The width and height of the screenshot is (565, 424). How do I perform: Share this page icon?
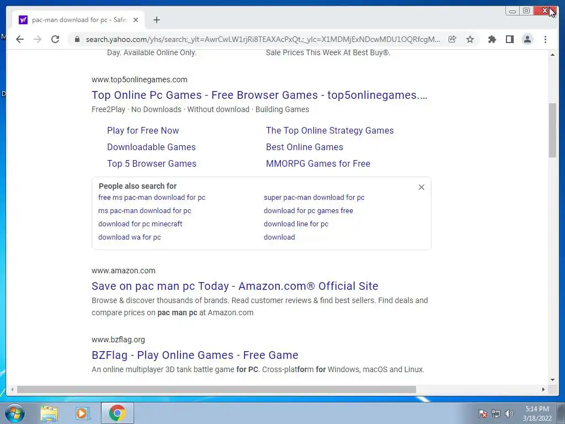point(452,39)
